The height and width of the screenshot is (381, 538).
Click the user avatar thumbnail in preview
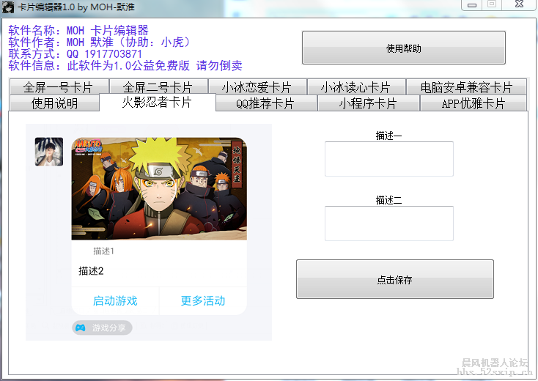(x=49, y=152)
